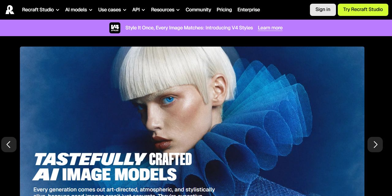Go to the previous slide arrow
The height and width of the screenshot is (196, 392).
pos(9,145)
